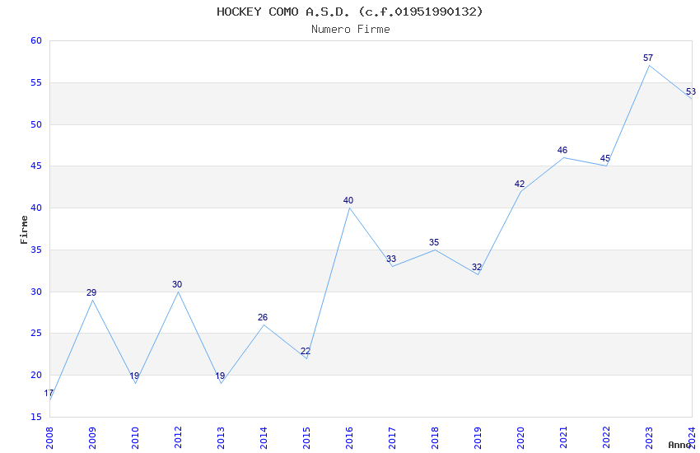Screen dimensions: 700x453
Task: Select the data label '53' for 2024
Action: 691,92
